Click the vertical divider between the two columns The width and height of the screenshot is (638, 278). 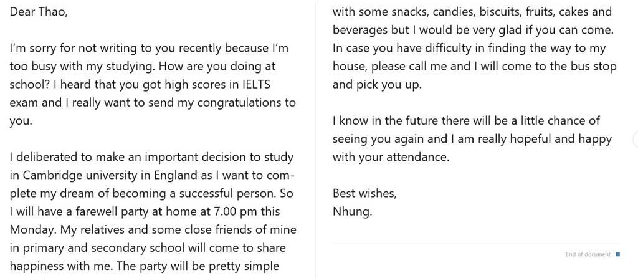(x=315, y=139)
